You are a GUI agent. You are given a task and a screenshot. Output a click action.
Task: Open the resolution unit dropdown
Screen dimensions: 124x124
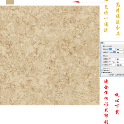[x=120, y=65]
